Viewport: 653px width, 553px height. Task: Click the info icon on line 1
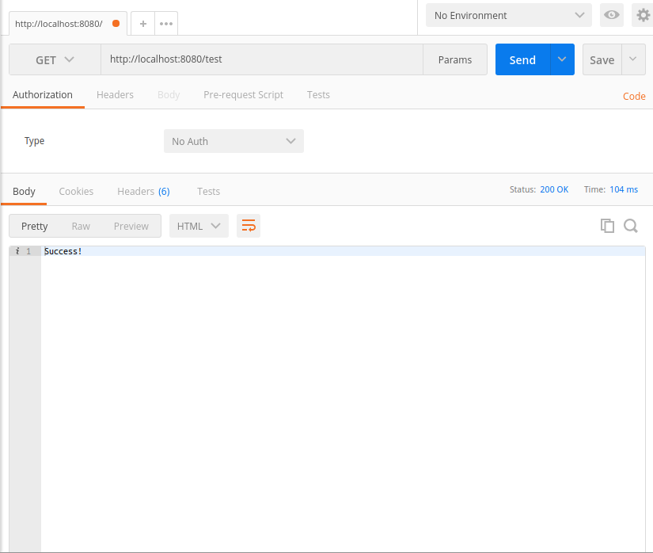coord(17,251)
